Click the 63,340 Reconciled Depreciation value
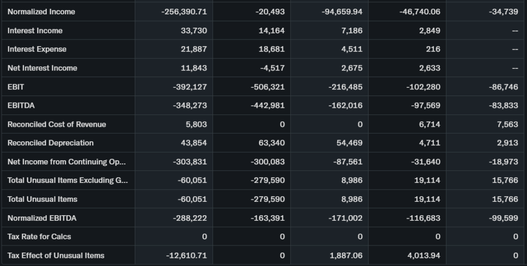 coord(272,143)
